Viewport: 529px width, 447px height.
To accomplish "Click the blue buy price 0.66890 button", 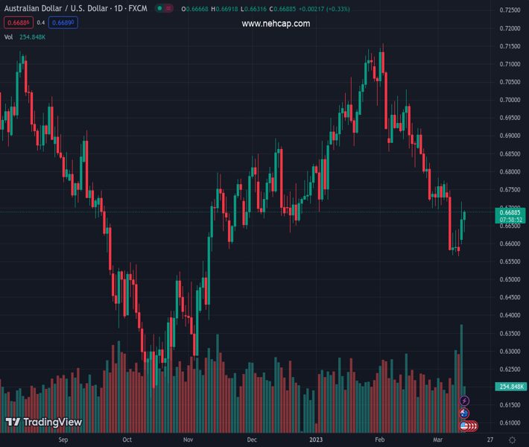I will [x=63, y=22].
